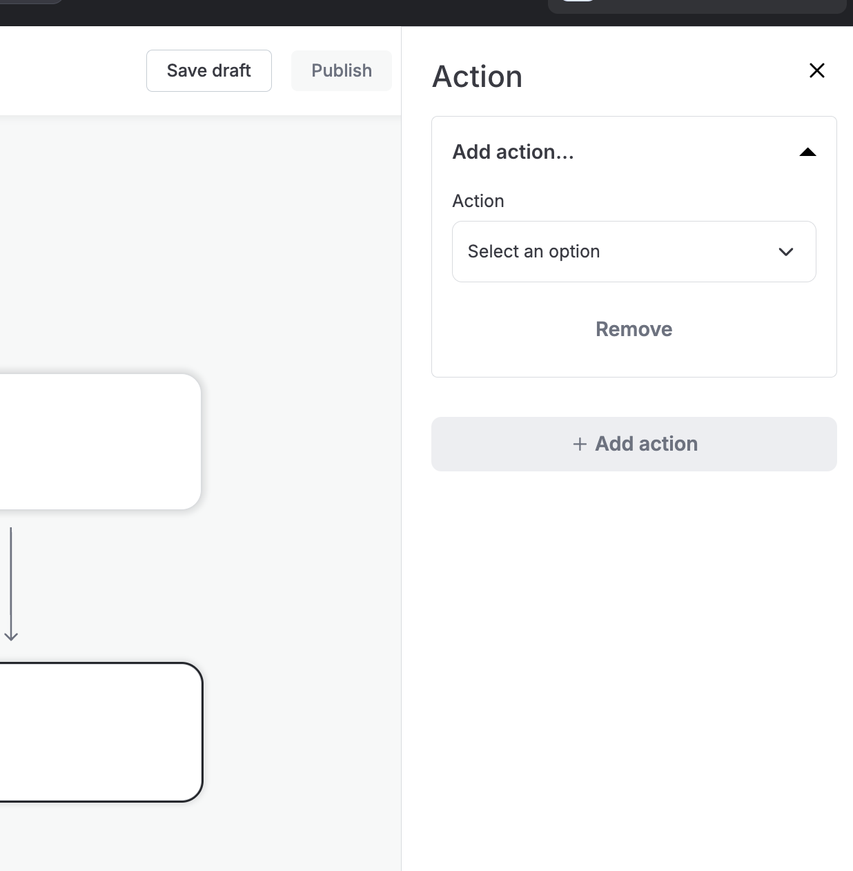Click the Add action... section header
This screenshot has height=871, width=853.
(513, 153)
